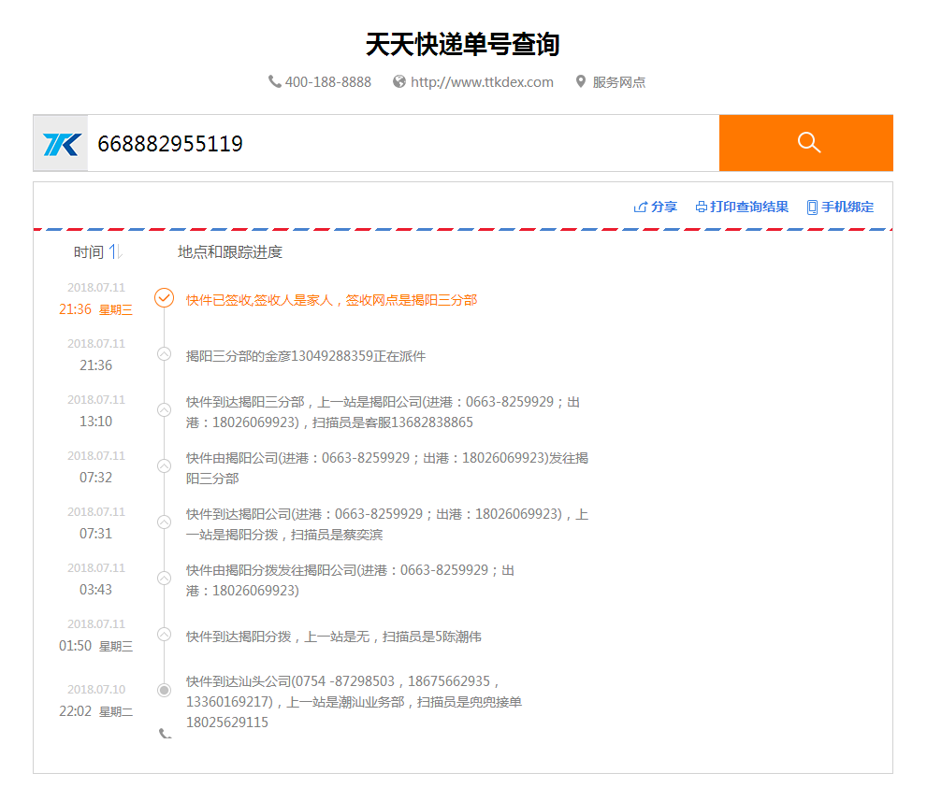Click the 分享 share text link
Screen dimensions: 927x787
tap(664, 207)
